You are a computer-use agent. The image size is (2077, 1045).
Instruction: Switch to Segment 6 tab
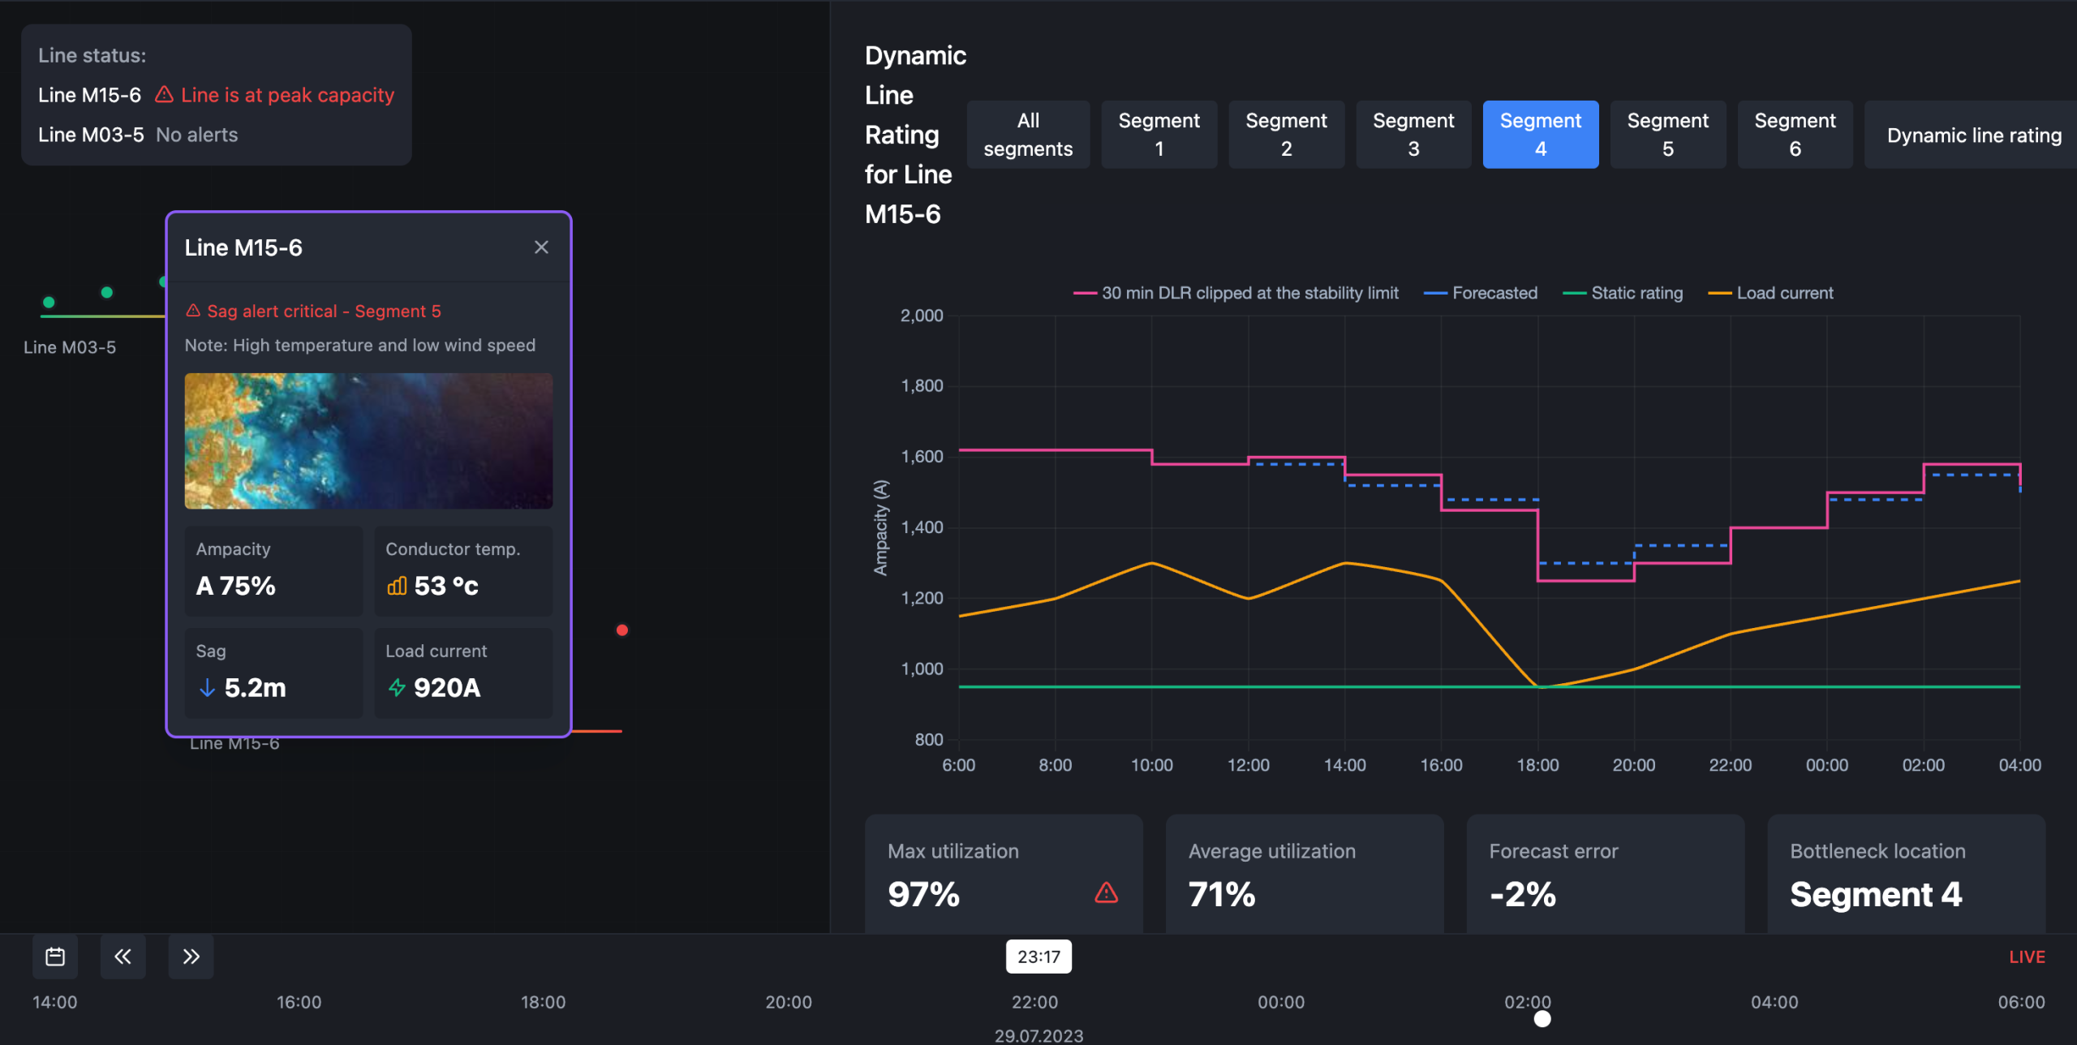point(1795,135)
